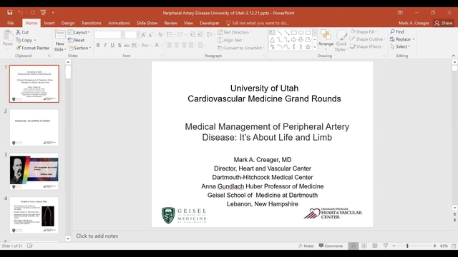
Task: Click Increase Font Size icon
Action: (x=143, y=35)
